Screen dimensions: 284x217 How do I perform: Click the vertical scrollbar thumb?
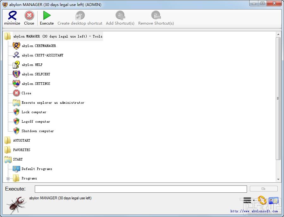click(x=278, y=98)
